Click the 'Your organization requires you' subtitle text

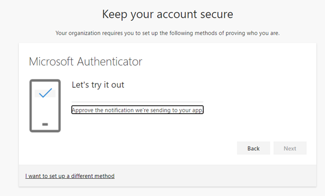click(x=168, y=33)
